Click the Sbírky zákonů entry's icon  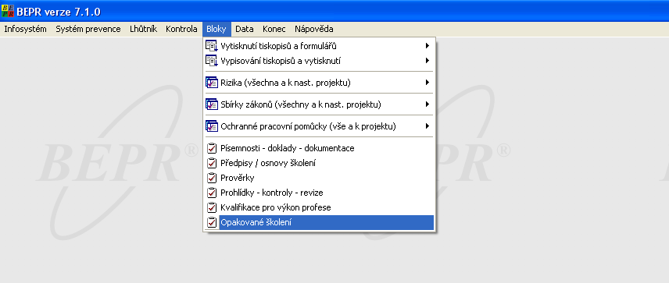[x=212, y=104]
